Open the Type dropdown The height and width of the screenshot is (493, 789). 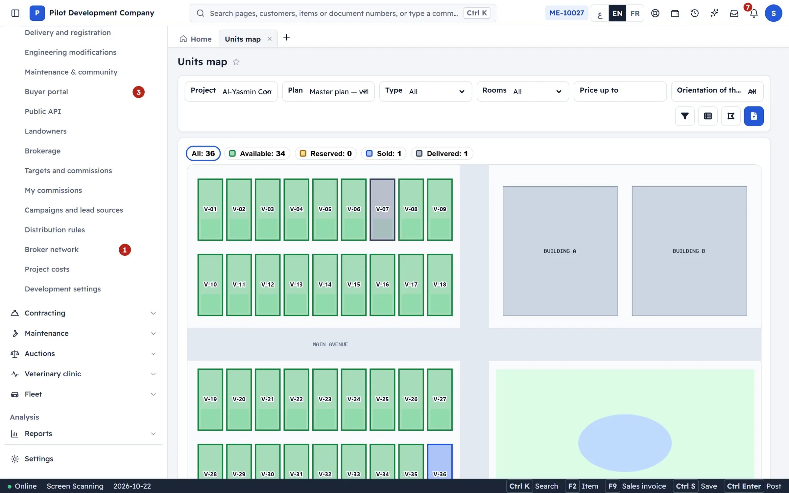coord(425,91)
